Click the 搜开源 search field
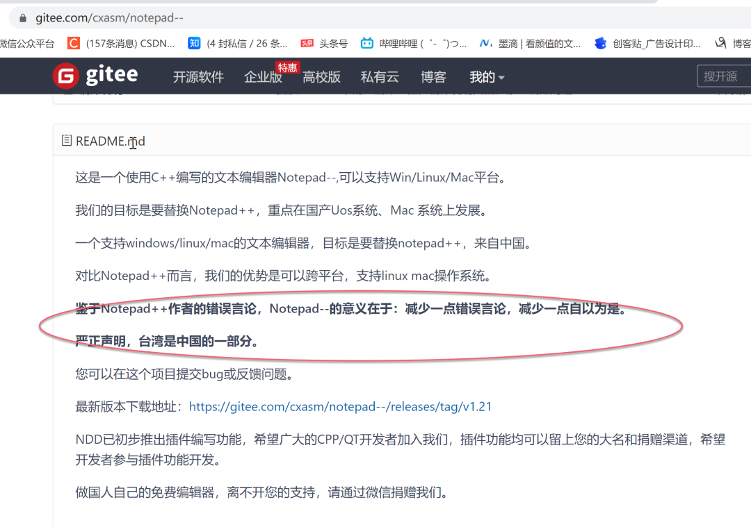 coord(723,76)
